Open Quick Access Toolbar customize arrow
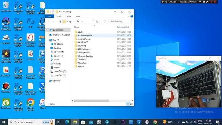The image size is (222, 125). tap(60, 12)
